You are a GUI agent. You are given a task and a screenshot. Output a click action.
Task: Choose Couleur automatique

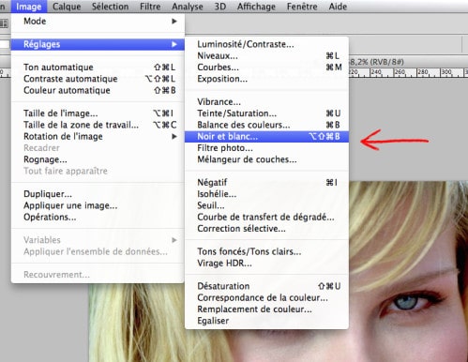(x=98, y=90)
